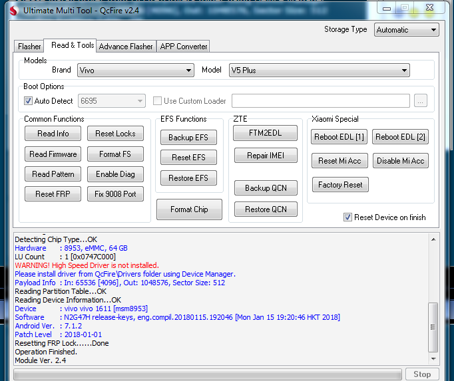Enable the Use Custom Loader checkbox
This screenshot has height=381, width=454.
coord(157,101)
